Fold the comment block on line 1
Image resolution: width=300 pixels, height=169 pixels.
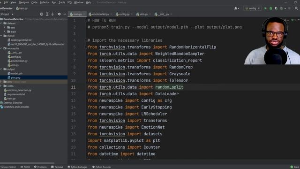pyautogui.click(x=85, y=20)
